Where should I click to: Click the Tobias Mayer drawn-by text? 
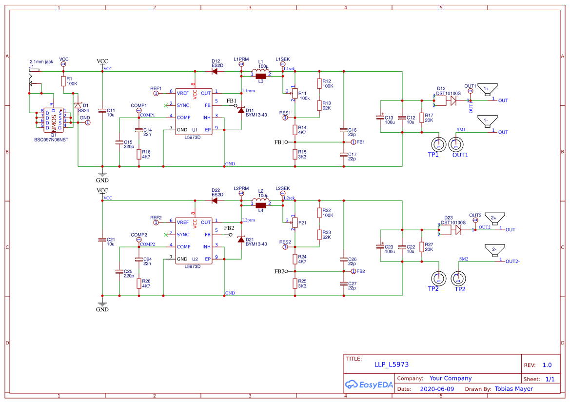[x=513, y=389]
